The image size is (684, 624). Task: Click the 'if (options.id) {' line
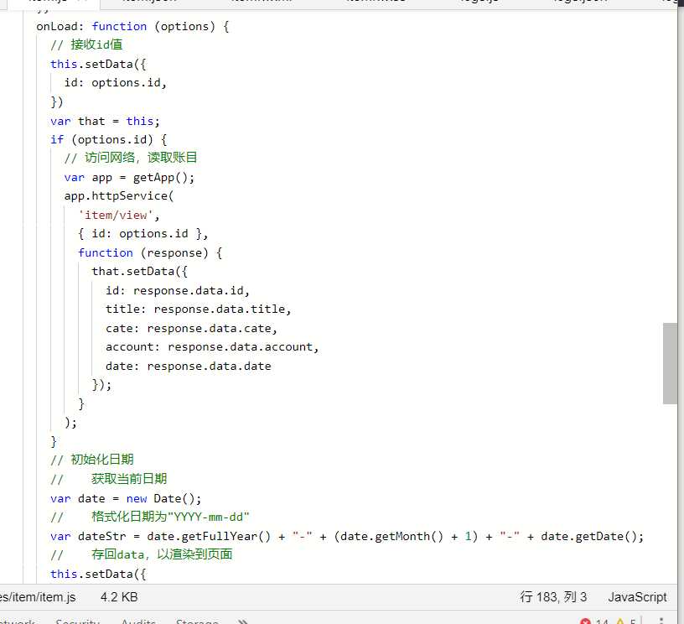pos(109,139)
